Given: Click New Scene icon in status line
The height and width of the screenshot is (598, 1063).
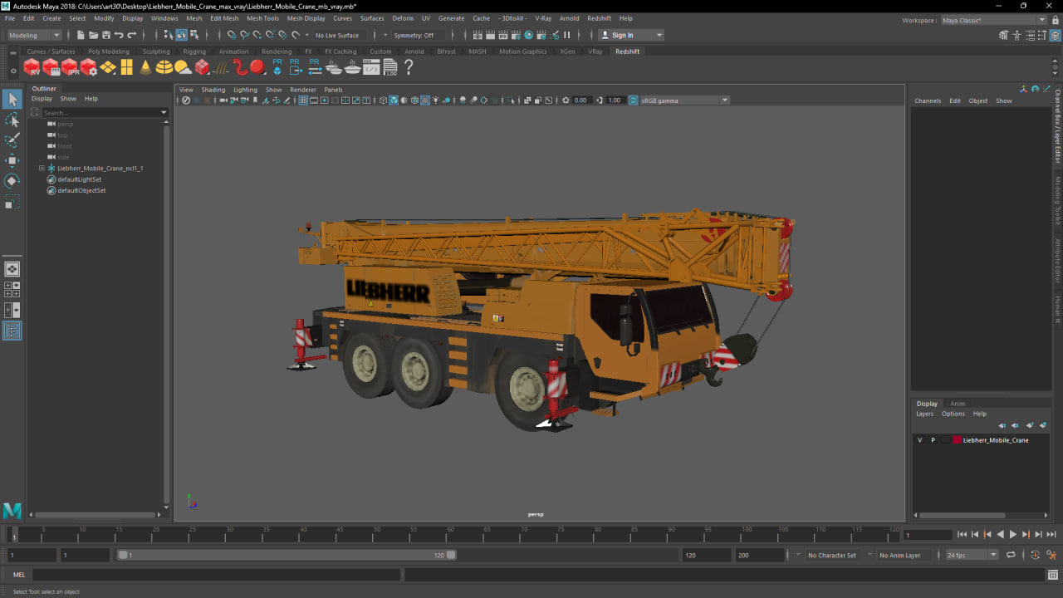Looking at the screenshot, I should click(81, 35).
